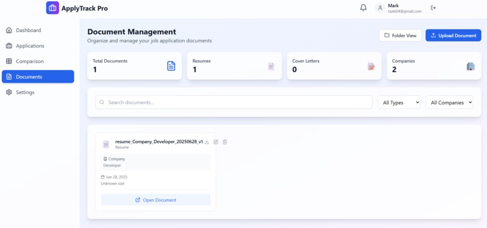Click the search magnifier icon

(102, 103)
